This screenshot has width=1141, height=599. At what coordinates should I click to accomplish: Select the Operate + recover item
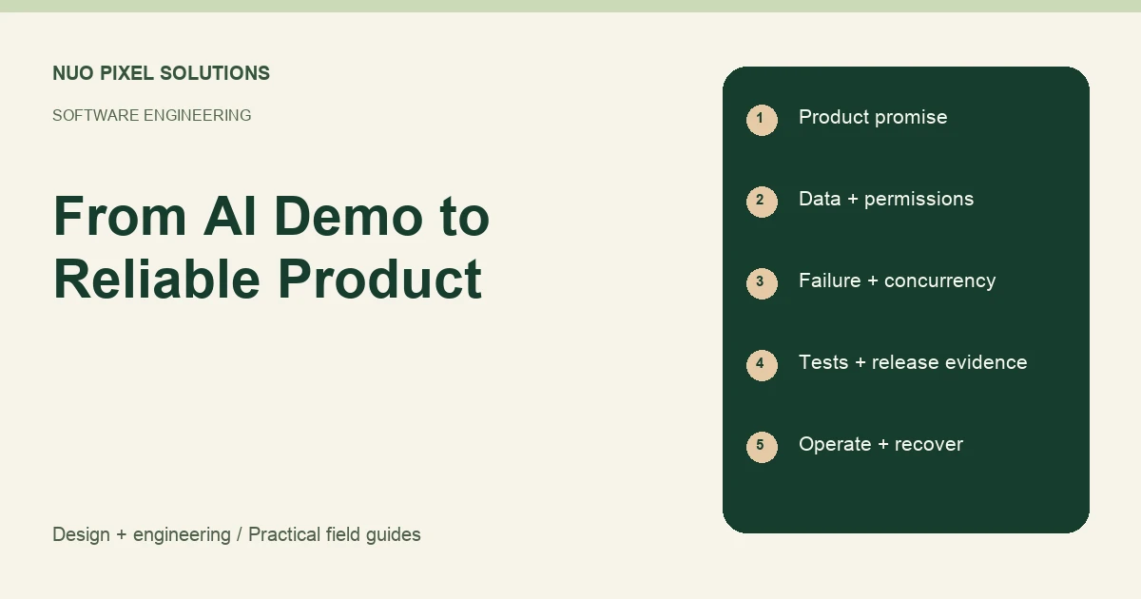pyautogui.click(x=880, y=444)
